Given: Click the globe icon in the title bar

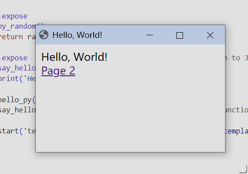Looking at the screenshot, I should [x=44, y=35].
